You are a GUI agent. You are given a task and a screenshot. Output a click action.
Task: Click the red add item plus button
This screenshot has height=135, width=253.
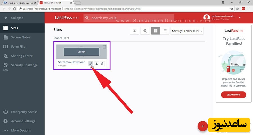[x=202, y=126]
